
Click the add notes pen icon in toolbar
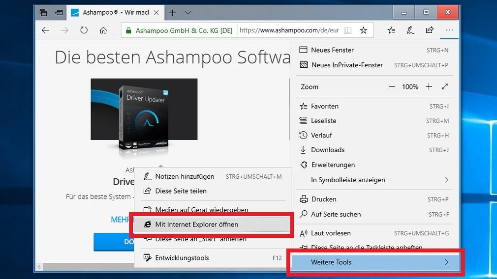click(410, 30)
